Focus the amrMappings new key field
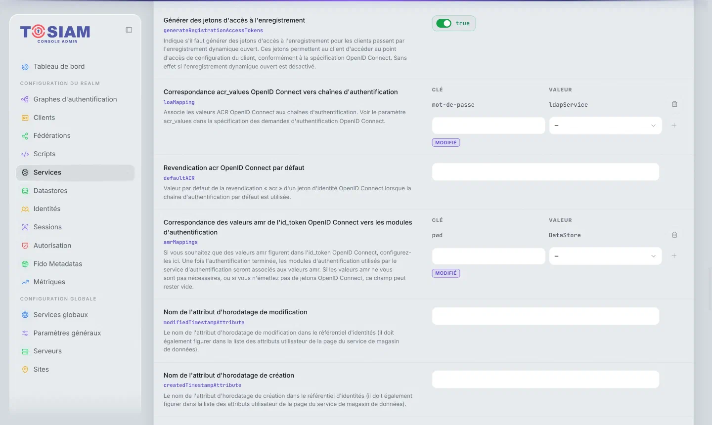Image resolution: width=712 pixels, height=425 pixels. coord(489,256)
